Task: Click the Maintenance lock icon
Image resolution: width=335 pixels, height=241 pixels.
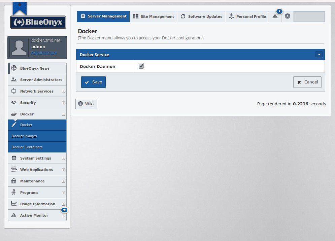Action: click(x=14, y=181)
